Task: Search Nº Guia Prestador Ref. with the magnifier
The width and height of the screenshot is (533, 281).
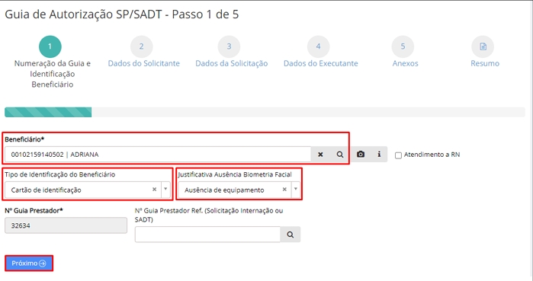Action: pyautogui.click(x=290, y=235)
